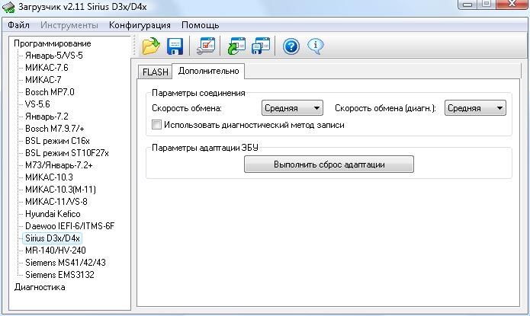Click the open file folder icon

click(x=151, y=46)
